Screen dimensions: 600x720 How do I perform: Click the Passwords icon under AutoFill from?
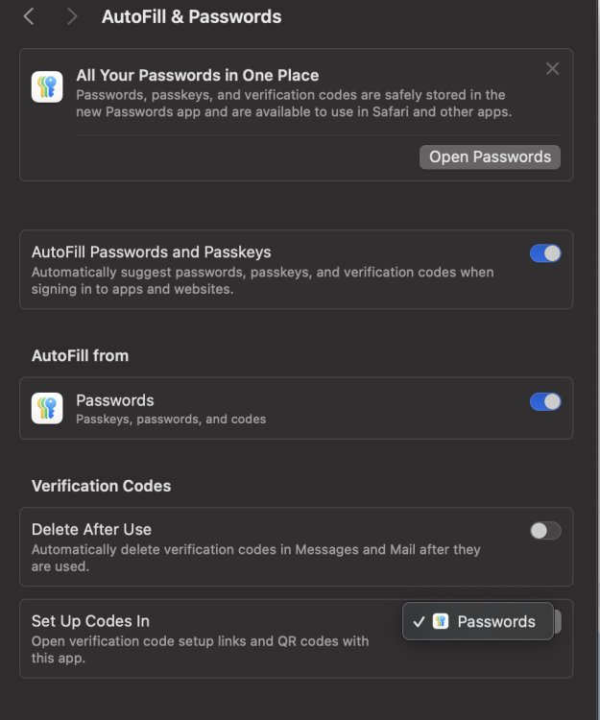coord(47,408)
